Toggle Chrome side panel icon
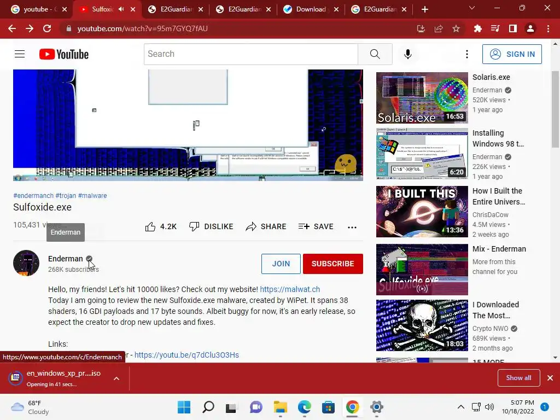Viewport: 560px width, 420px height. pyautogui.click(x=513, y=28)
